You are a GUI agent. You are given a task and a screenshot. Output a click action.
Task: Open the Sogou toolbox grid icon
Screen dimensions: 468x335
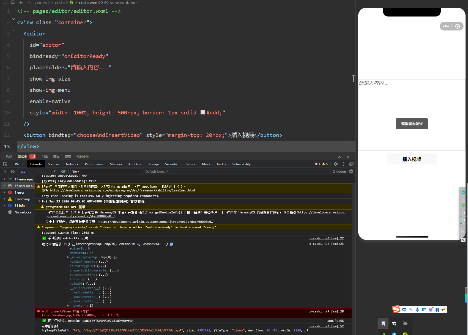click(437, 310)
